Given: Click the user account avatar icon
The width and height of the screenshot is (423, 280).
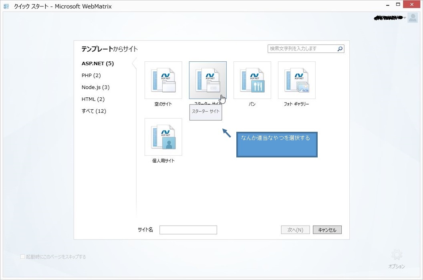Looking at the screenshot, I should (x=413, y=18).
